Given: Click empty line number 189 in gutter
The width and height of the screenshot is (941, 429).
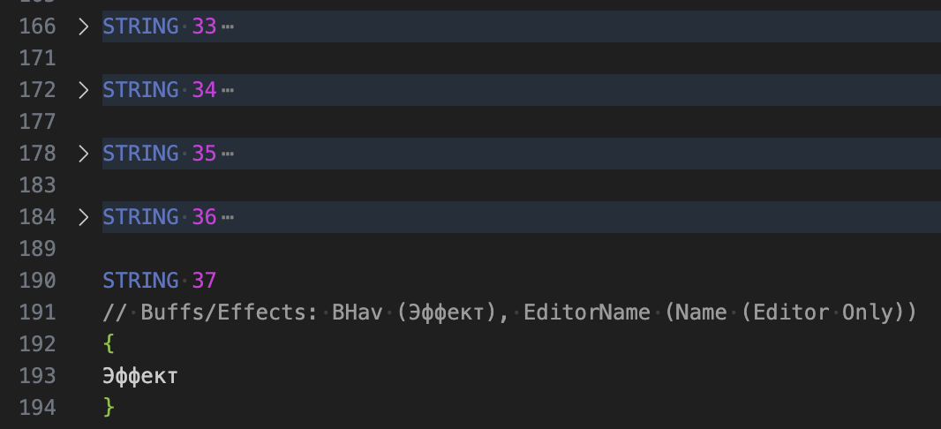Looking at the screenshot, I should pos(37,249).
